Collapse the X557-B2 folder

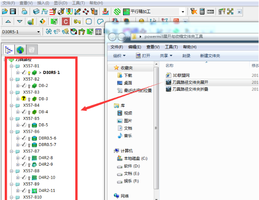(x=11, y=79)
